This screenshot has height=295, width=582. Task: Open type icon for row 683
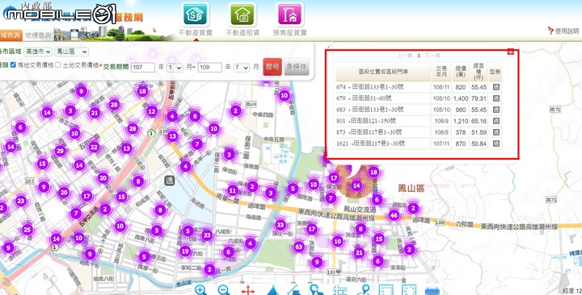pyautogui.click(x=496, y=110)
